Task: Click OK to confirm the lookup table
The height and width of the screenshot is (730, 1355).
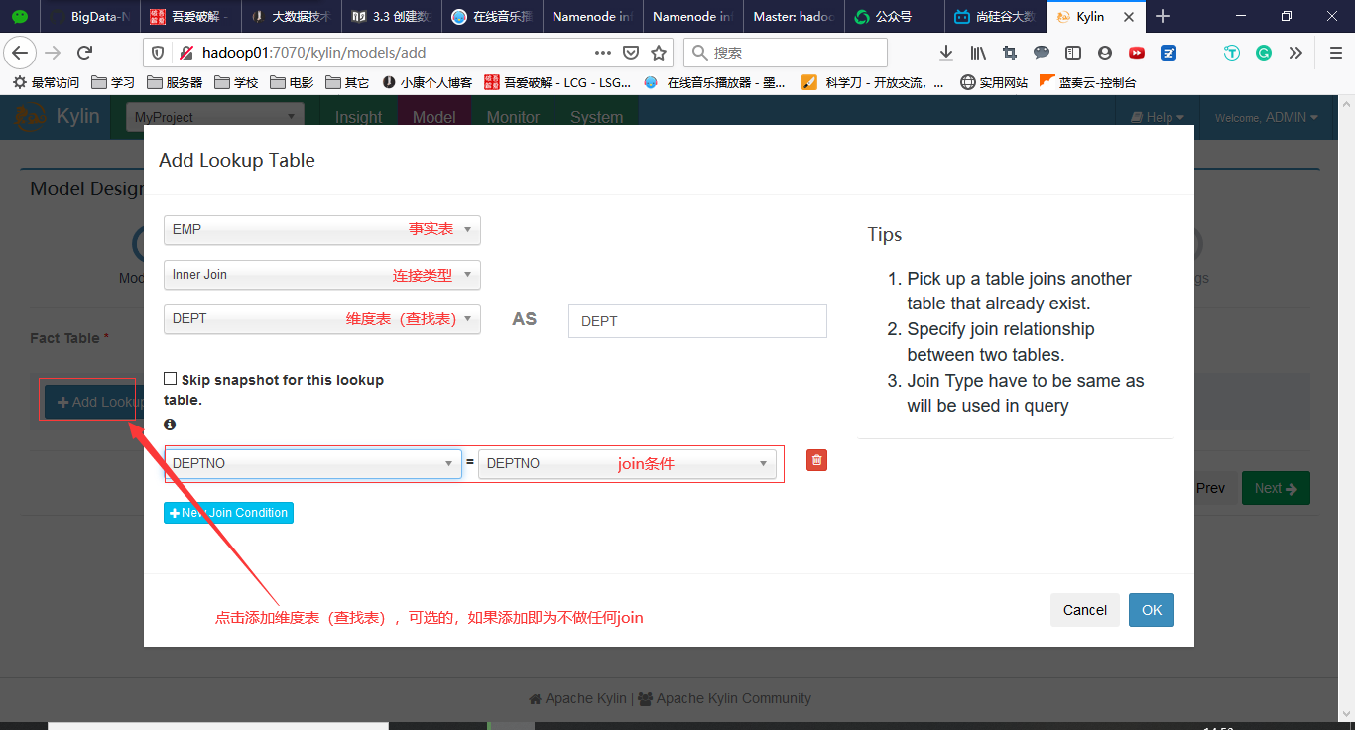Action: click(1152, 610)
